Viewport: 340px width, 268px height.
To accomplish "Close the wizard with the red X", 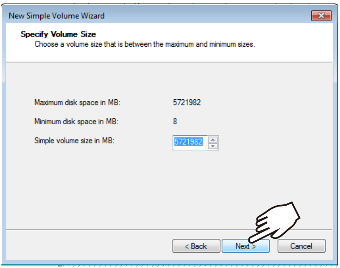I will [x=321, y=16].
